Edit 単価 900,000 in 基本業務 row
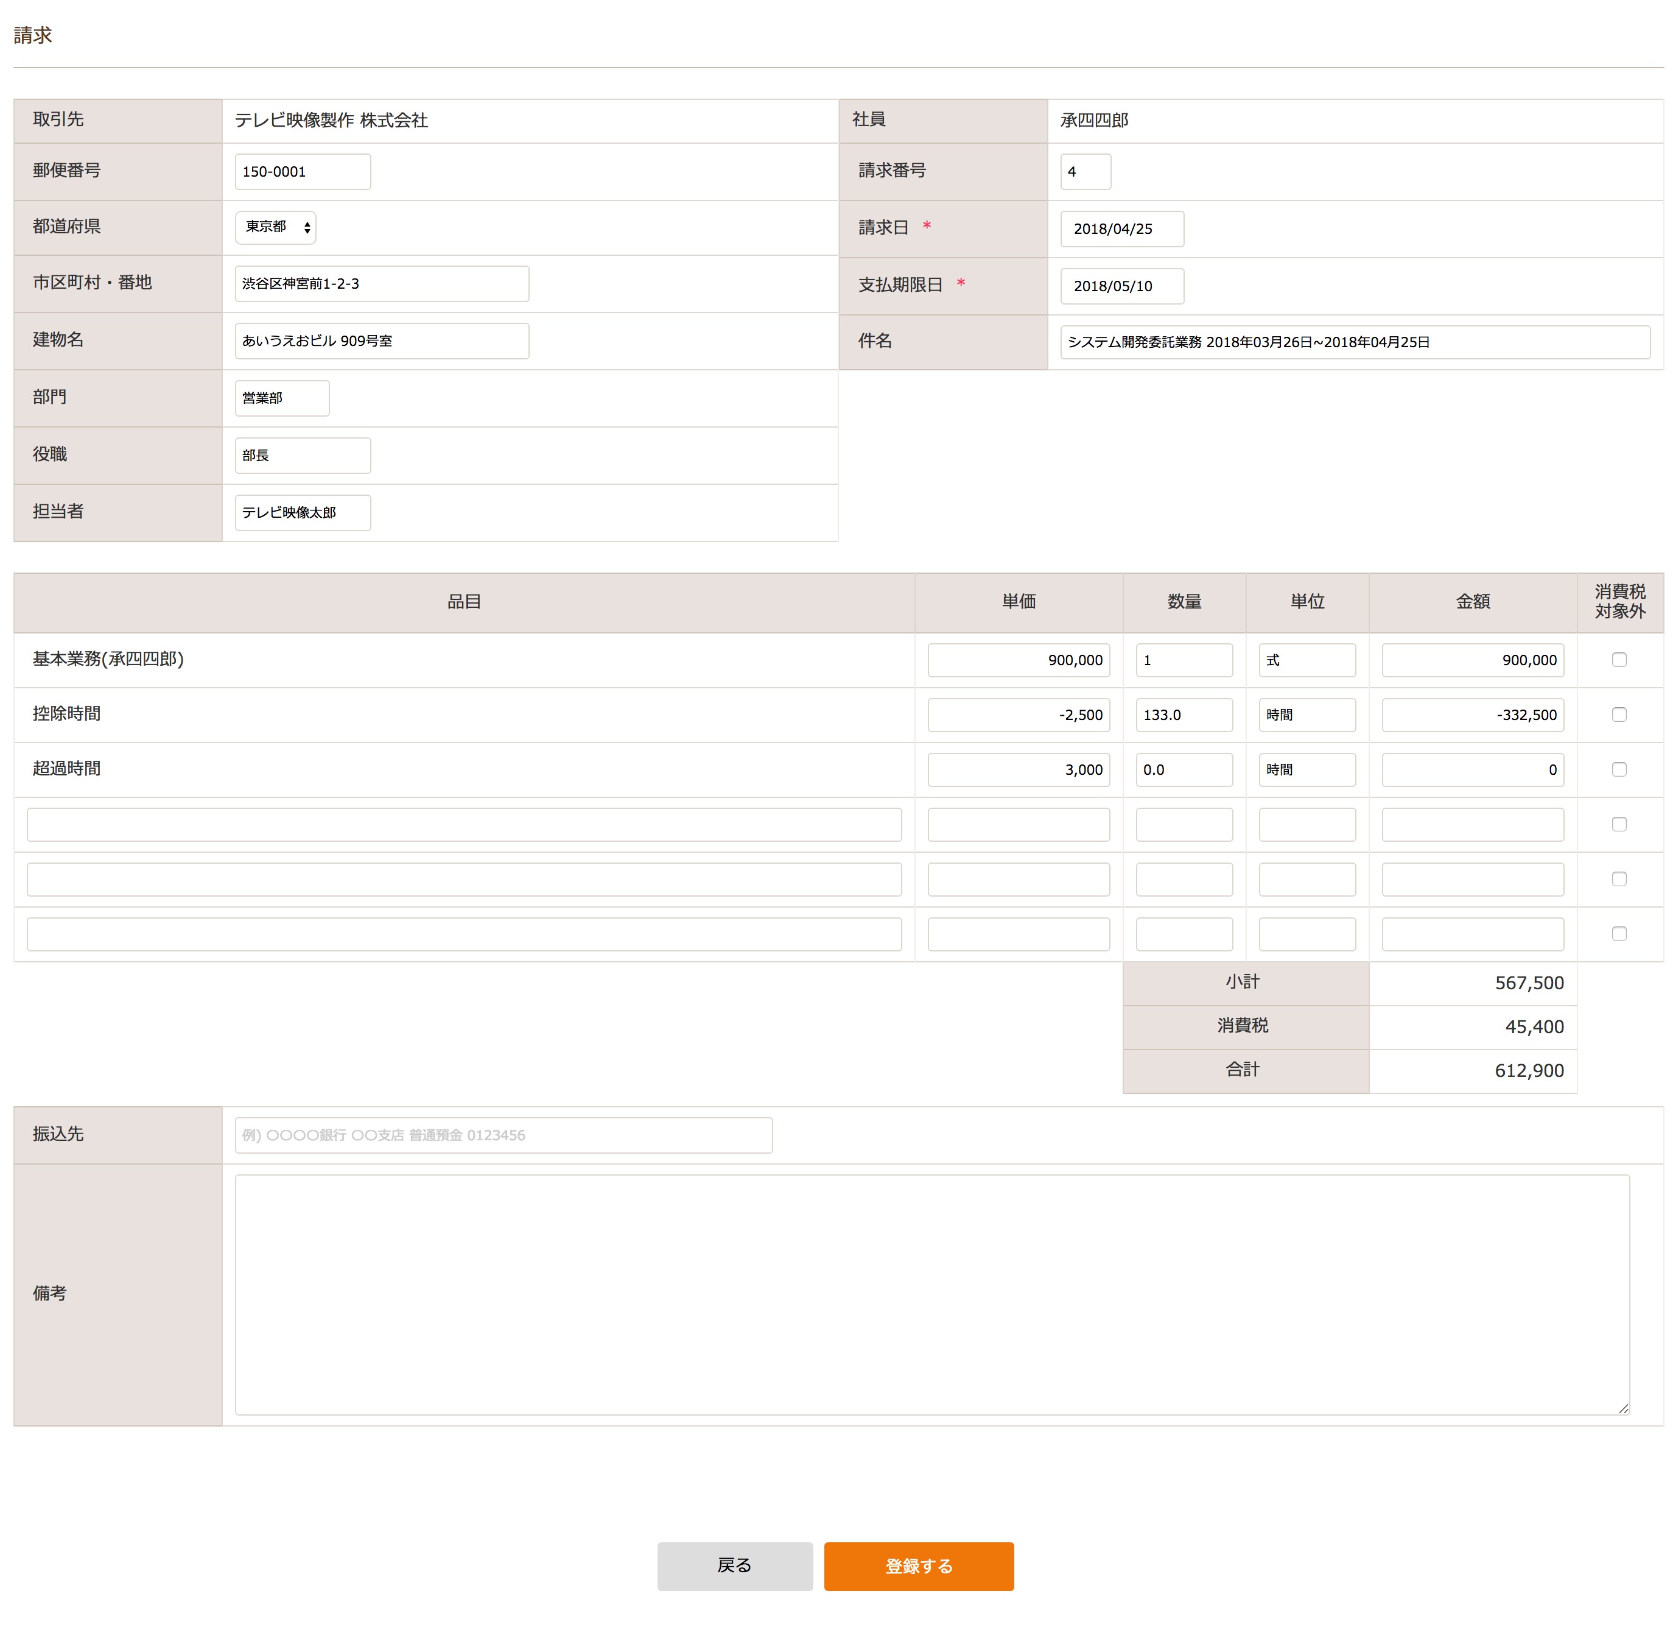 click(x=1019, y=660)
